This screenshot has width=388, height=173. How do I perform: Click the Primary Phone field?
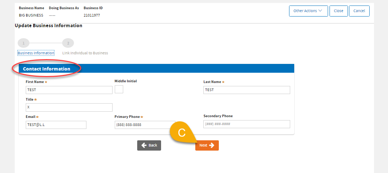[145, 125]
